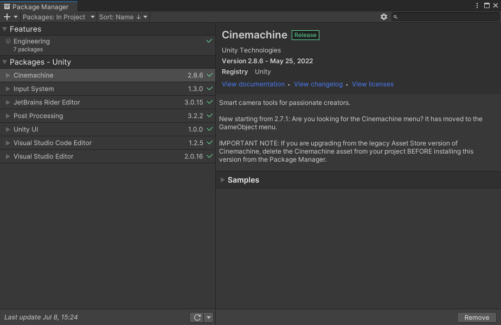Click the Last update status text
Screen dimensions: 501x325
pos(41,317)
